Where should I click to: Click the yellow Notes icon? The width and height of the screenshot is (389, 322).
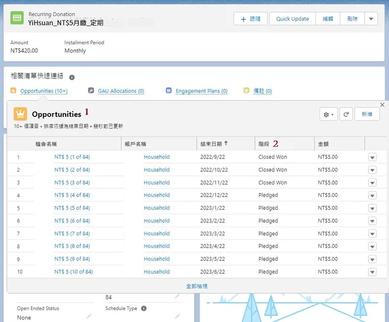pos(247,90)
